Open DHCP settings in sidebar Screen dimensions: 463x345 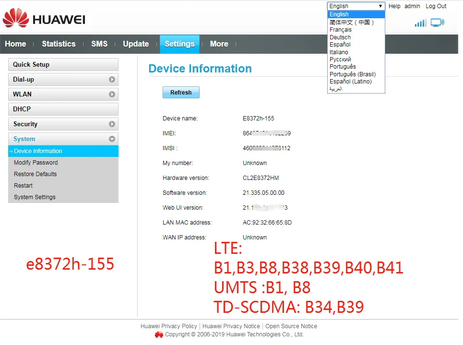click(x=63, y=109)
